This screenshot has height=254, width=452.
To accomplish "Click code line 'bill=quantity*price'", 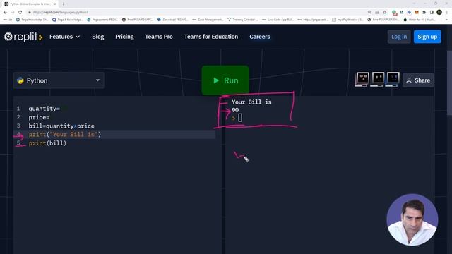I will click(x=61, y=126).
